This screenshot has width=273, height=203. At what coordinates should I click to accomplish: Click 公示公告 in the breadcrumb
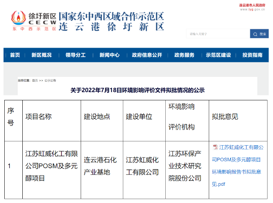[x=50, y=80]
